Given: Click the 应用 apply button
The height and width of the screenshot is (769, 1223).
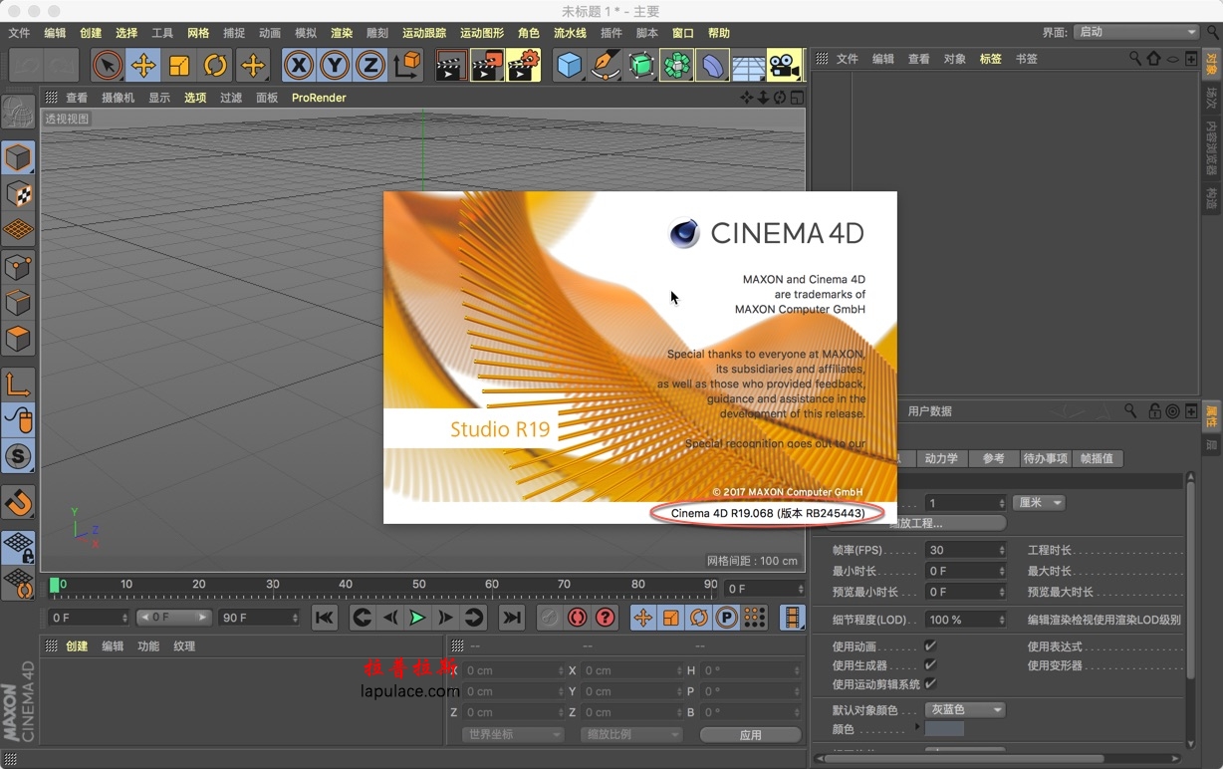Looking at the screenshot, I should coord(750,734).
